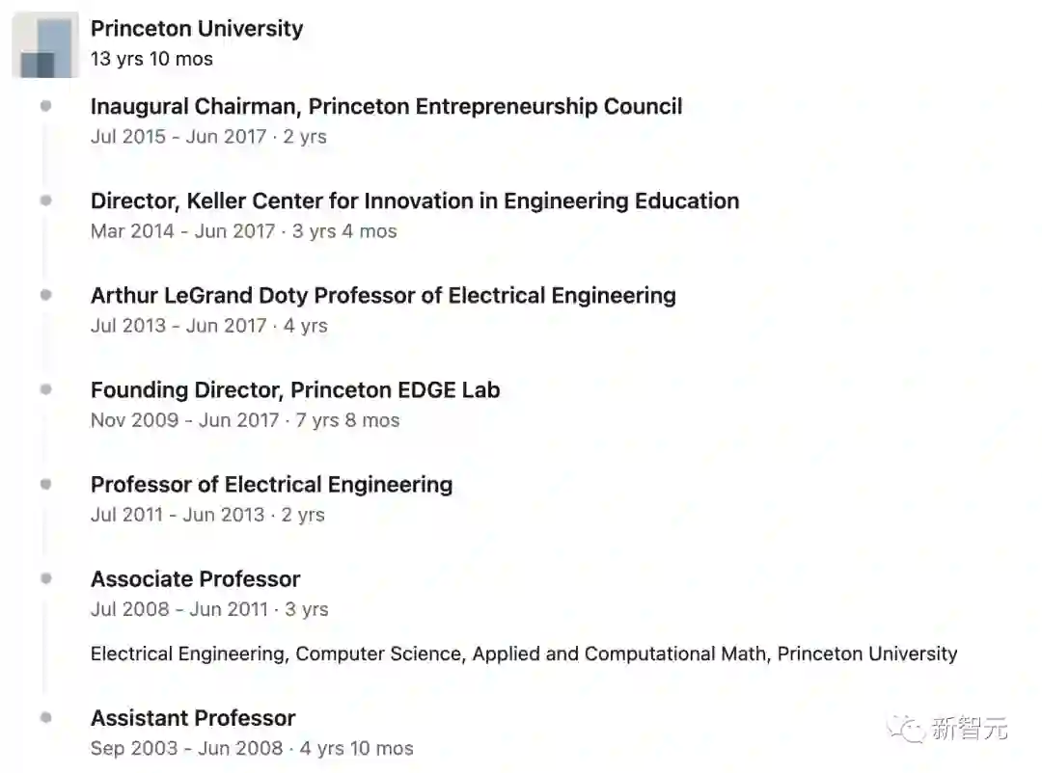This screenshot has width=1042, height=773.
Task: Click the 新智元 watermark text
Action: tap(970, 730)
